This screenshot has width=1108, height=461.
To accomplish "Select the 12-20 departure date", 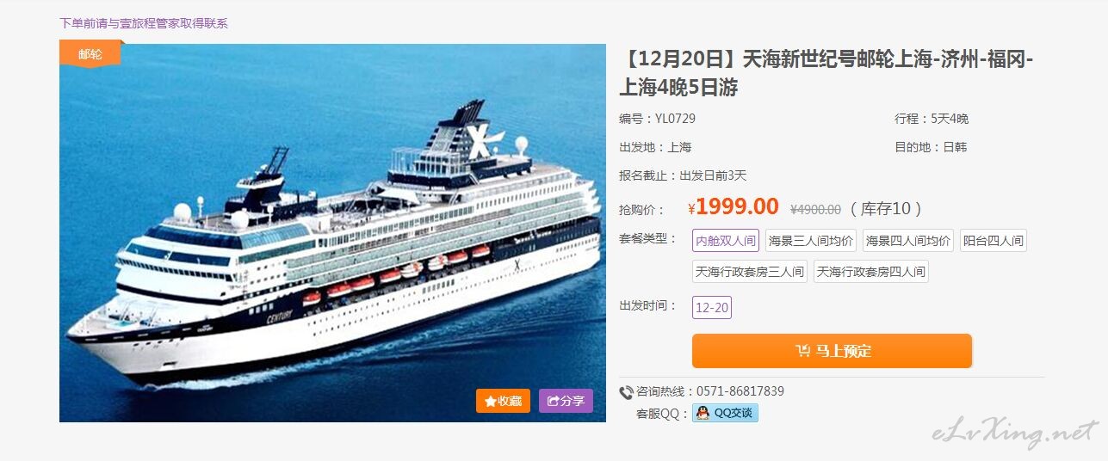I will pos(712,308).
